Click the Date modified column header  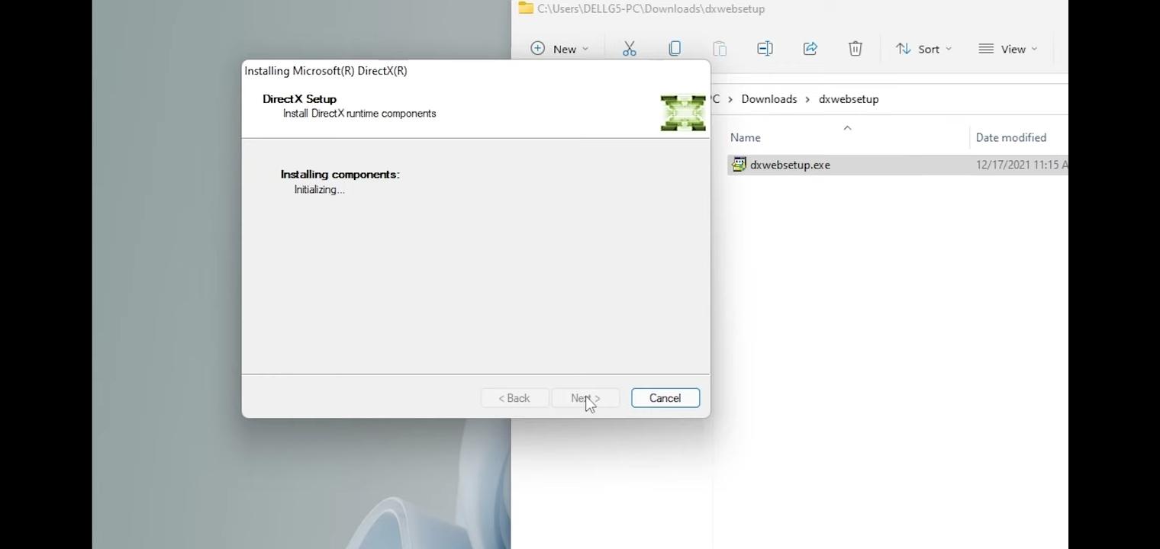coord(1011,137)
